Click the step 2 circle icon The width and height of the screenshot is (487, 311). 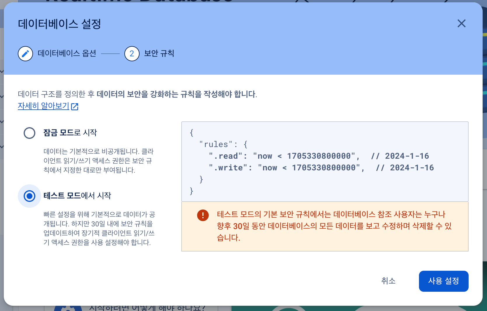click(x=132, y=54)
